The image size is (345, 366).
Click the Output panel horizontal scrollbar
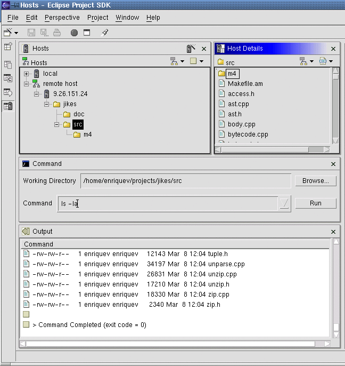[x=176, y=344]
